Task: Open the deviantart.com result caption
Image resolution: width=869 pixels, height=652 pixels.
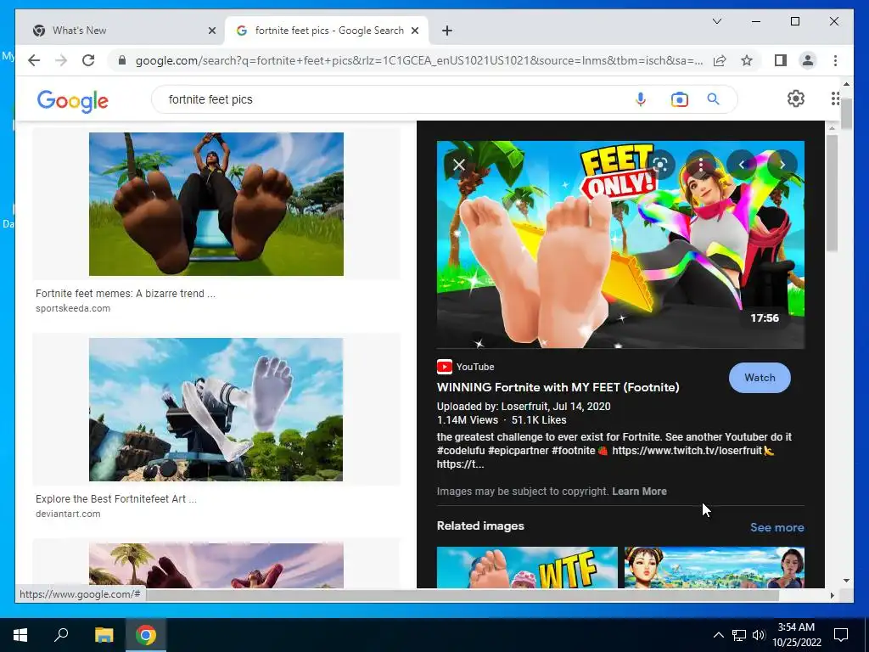Action: [x=68, y=514]
